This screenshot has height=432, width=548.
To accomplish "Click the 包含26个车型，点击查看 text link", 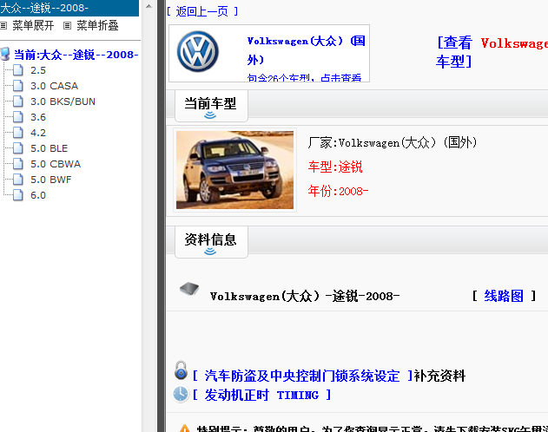I will pyautogui.click(x=304, y=77).
